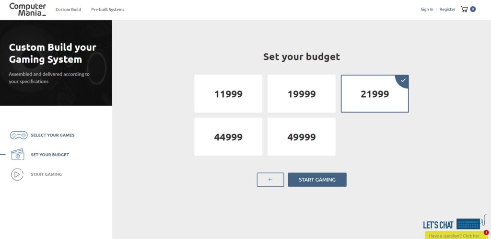Screen dimensions: 491x239
Task: Click the Sign In link
Action: pyautogui.click(x=427, y=9)
